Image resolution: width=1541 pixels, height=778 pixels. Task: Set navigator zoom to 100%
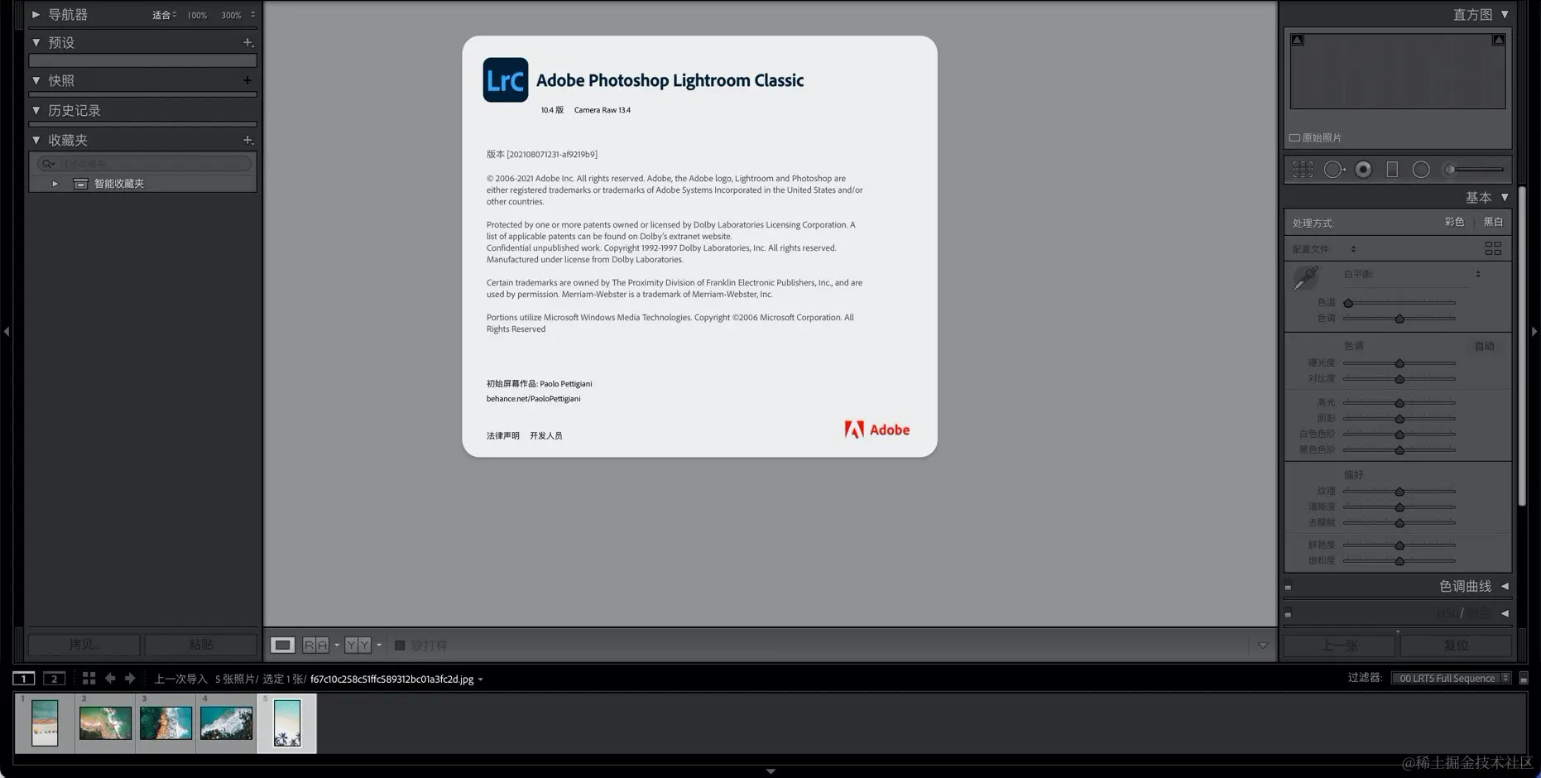pos(197,15)
